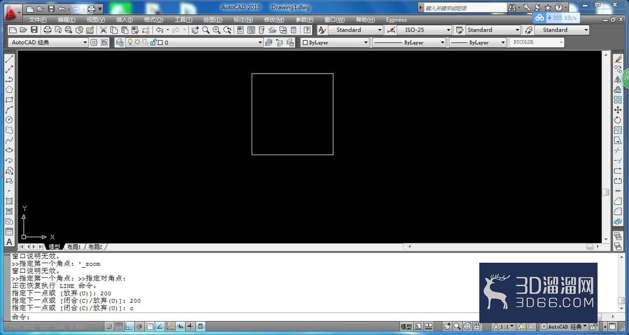The width and height of the screenshot is (629, 335).
Task: Open the 修改(M) menu
Action: 274,19
